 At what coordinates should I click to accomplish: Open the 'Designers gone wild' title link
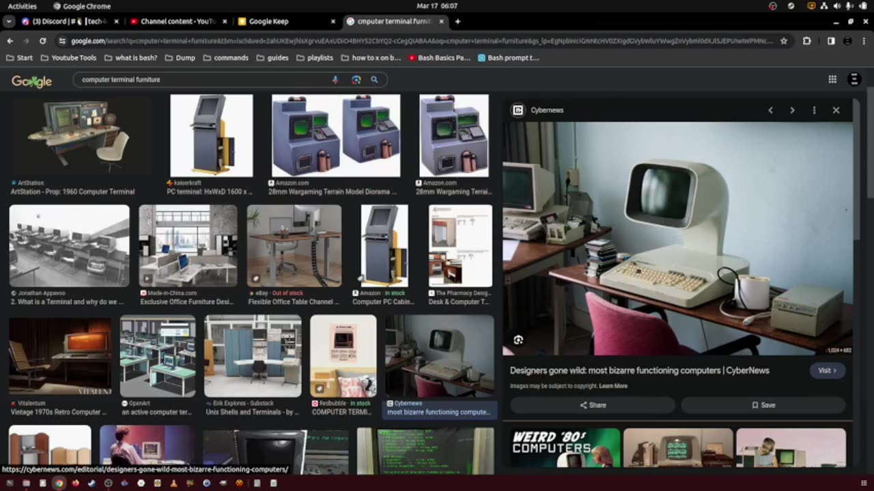(x=640, y=370)
